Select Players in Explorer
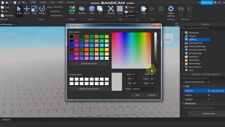 [x=192, y=36]
